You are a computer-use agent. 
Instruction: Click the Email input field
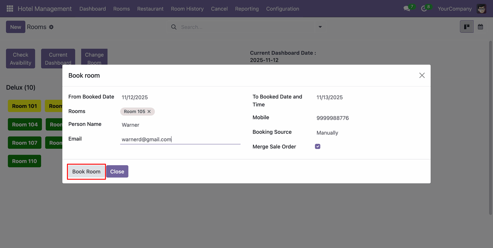tap(180, 140)
